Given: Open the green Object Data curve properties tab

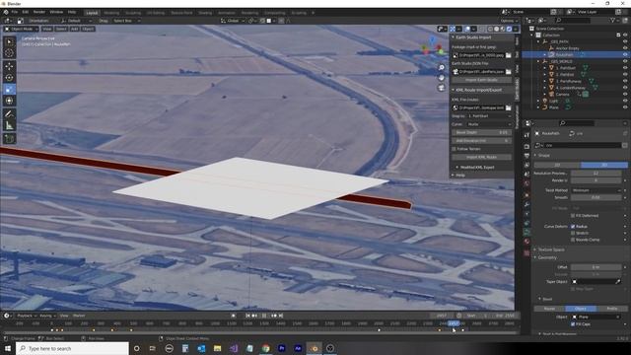Looking at the screenshot, I should pos(526,233).
